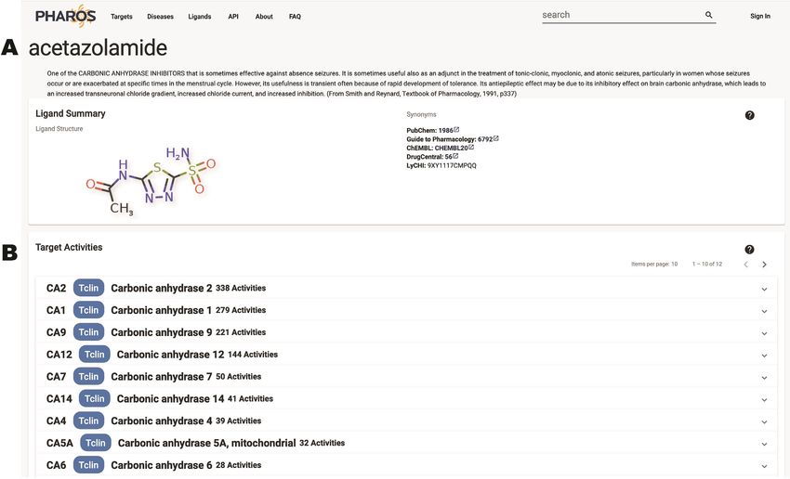
Task: Click the CA14 gene symbol
Action: [x=59, y=399]
